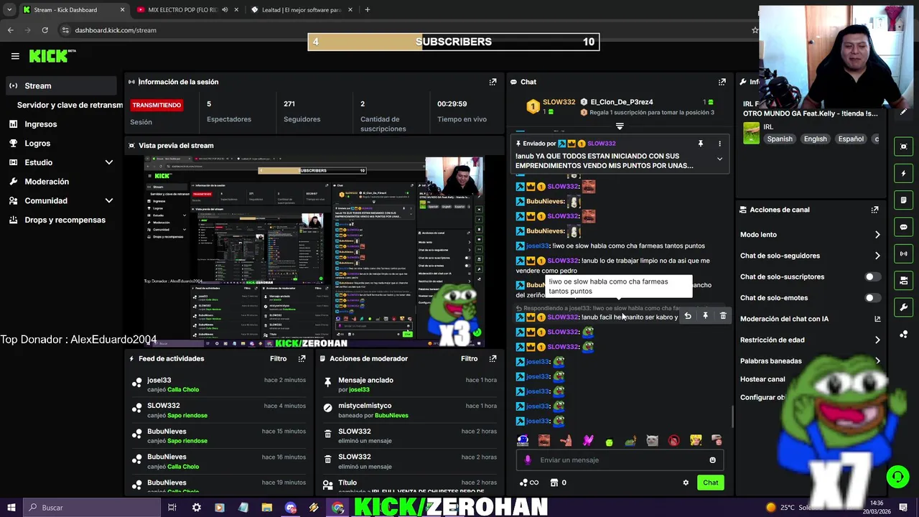Pop out the Chat panel
This screenshot has height=517, width=919.
[722, 82]
